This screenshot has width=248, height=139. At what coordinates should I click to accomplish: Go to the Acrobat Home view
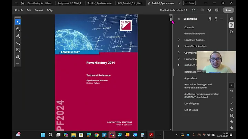point(22,3)
